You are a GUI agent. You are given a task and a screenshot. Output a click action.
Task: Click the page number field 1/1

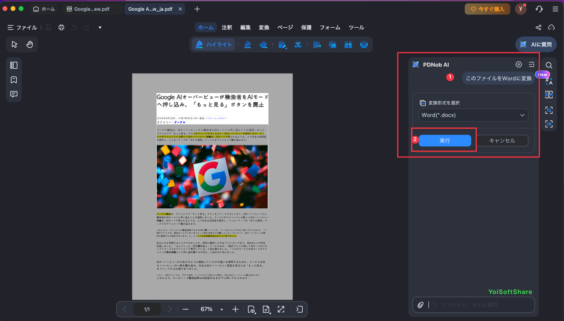(x=147, y=310)
